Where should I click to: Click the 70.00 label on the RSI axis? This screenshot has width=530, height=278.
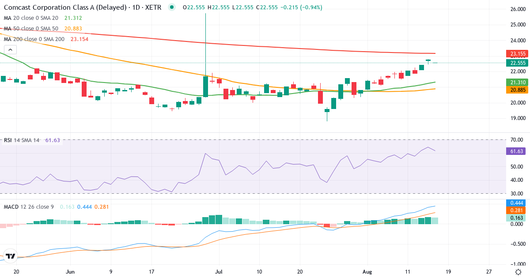(x=517, y=139)
